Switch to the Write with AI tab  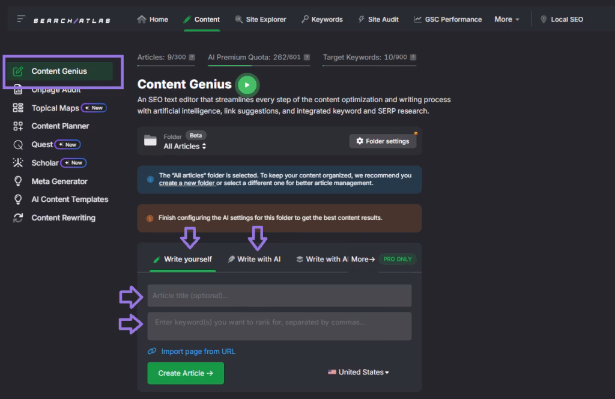254,260
